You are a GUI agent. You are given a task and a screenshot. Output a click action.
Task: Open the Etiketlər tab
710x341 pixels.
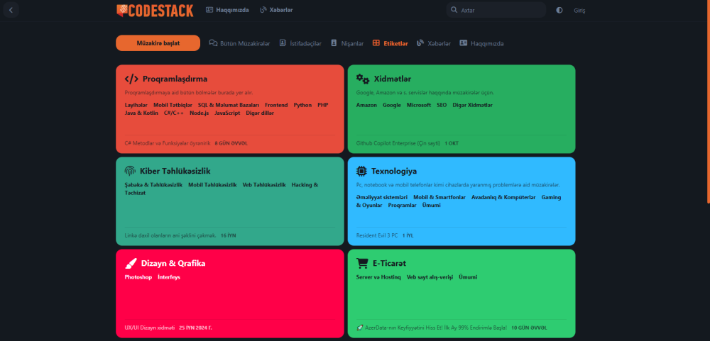390,43
